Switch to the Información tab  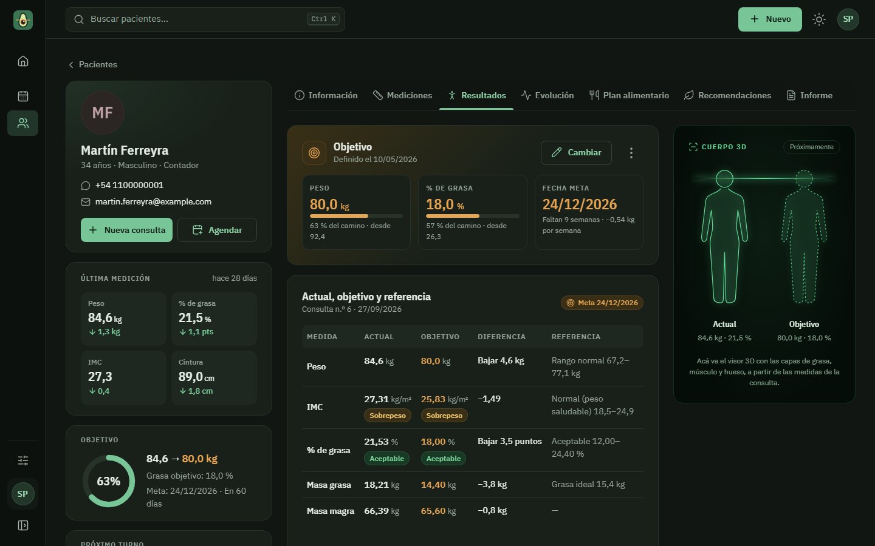coord(326,95)
